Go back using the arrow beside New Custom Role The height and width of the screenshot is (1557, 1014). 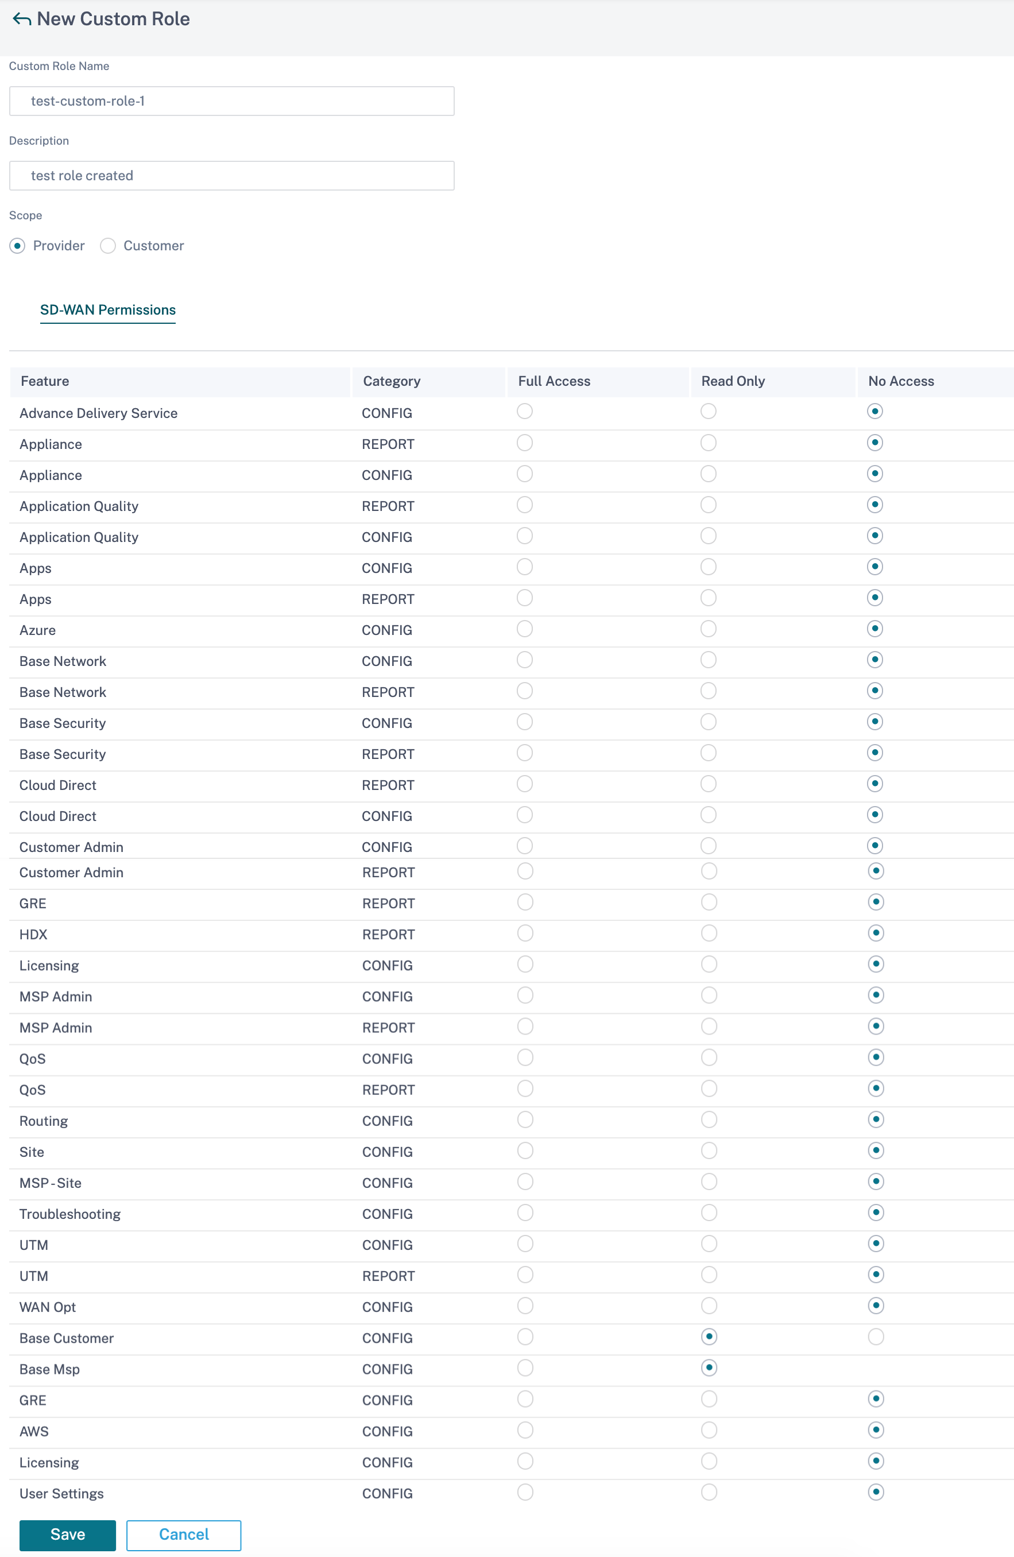coord(22,19)
